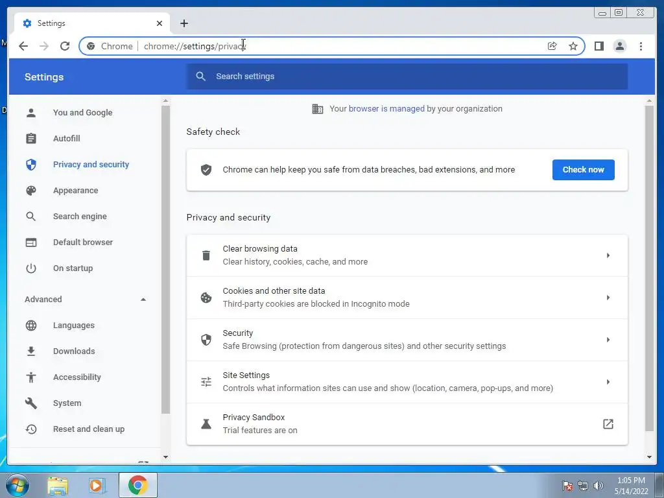Bookmark this page with the star icon
This screenshot has height=498, width=664.
pyautogui.click(x=573, y=46)
